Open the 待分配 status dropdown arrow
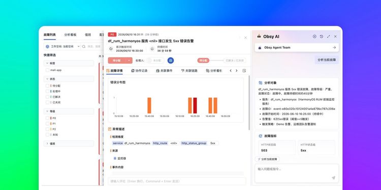The width and height of the screenshot is (381, 190). point(129,60)
